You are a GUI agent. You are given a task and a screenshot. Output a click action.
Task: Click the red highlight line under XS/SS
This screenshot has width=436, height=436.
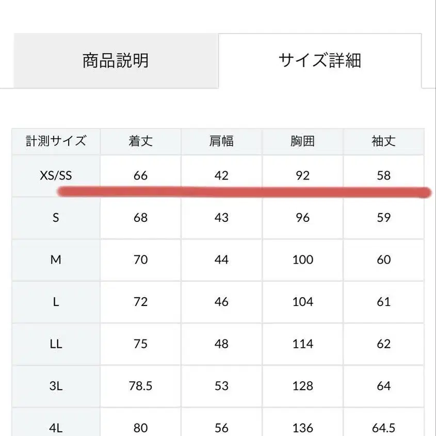(243, 192)
